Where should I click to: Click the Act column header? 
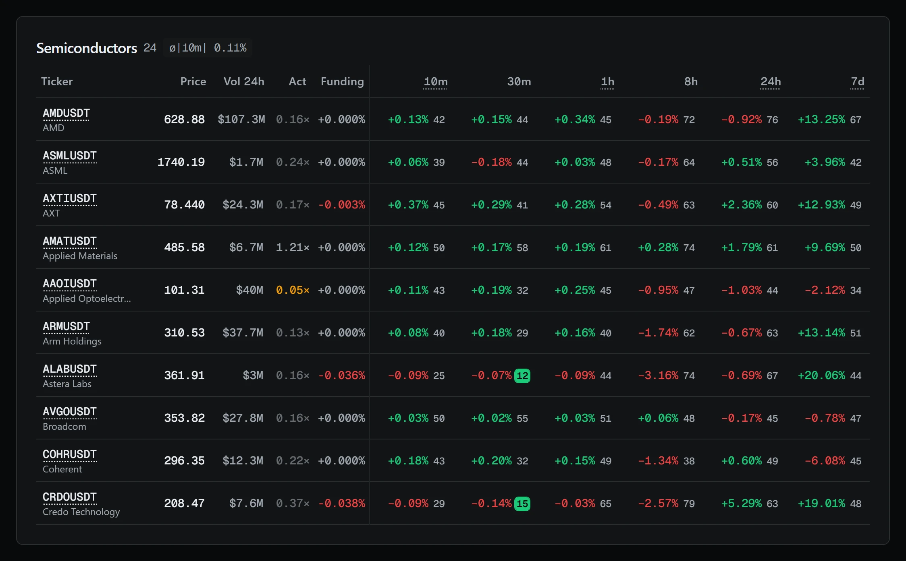coord(297,82)
